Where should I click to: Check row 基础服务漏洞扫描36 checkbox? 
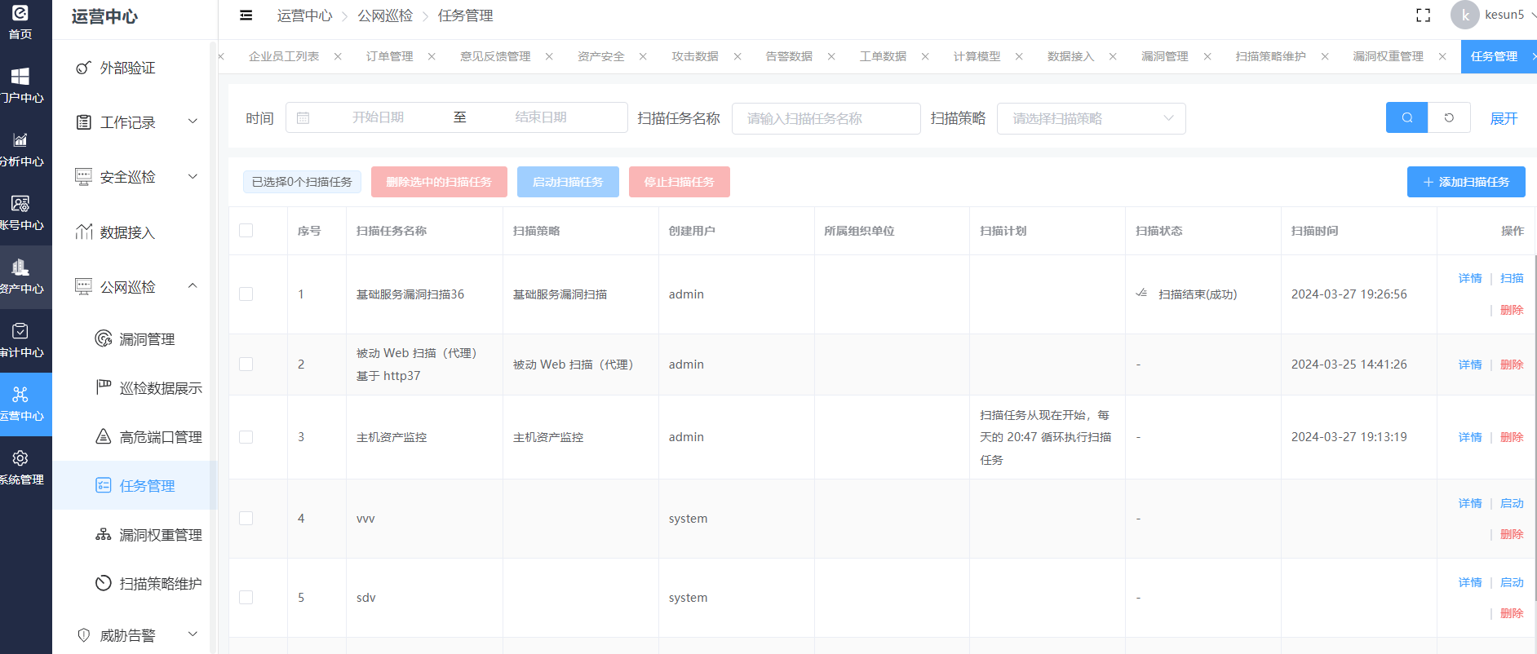[246, 294]
